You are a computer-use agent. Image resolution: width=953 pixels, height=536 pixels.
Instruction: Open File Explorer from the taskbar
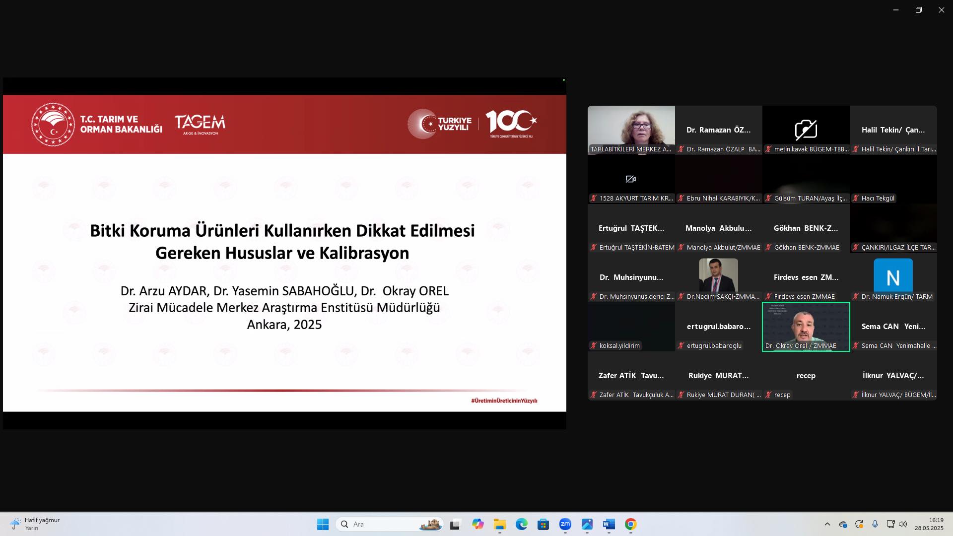click(499, 524)
